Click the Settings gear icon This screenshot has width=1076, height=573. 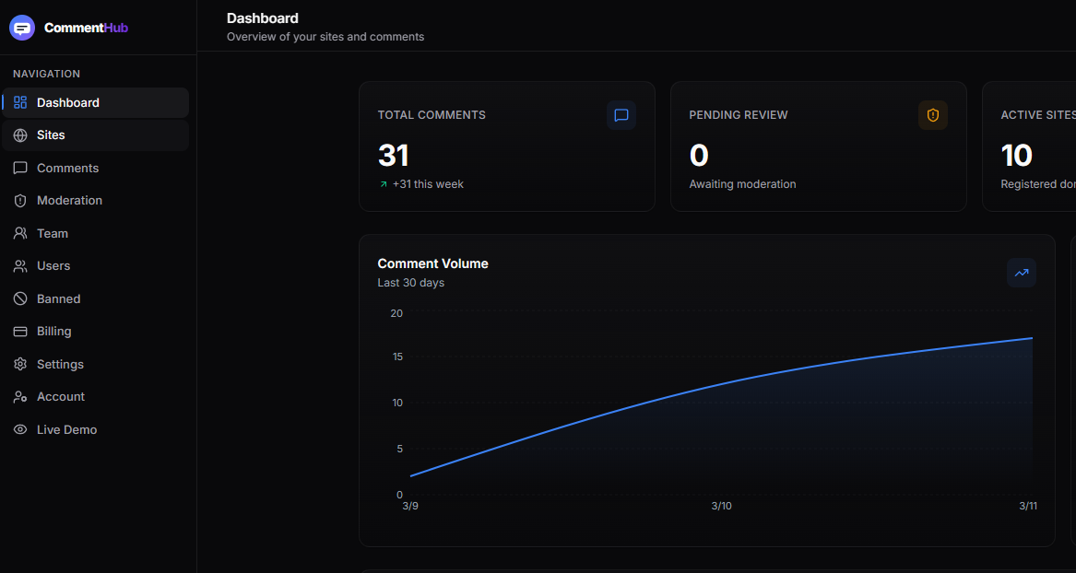pyautogui.click(x=20, y=364)
